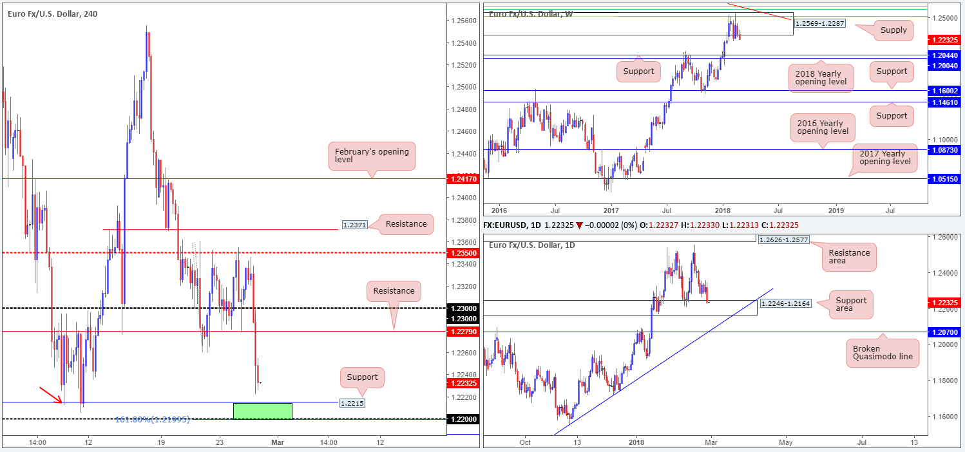965x452 pixels.
Task: Select the Support callout beside the 1.16002 label
Action: [892, 71]
